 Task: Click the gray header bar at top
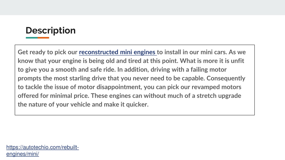142,7
